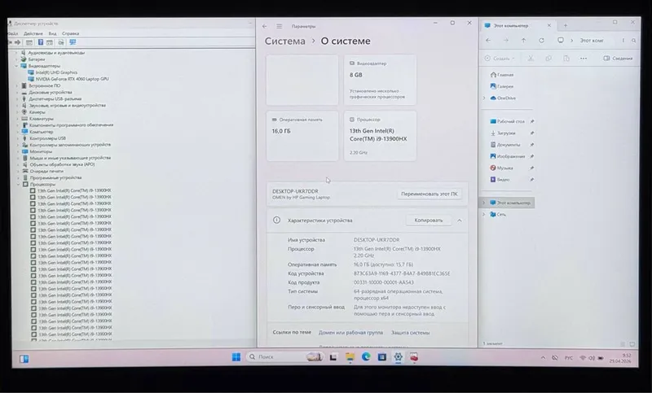Image resolution: width=652 pixels, height=393 pixels.
Task: Click the info icon beside Характеристики устройства
Action: click(x=276, y=220)
